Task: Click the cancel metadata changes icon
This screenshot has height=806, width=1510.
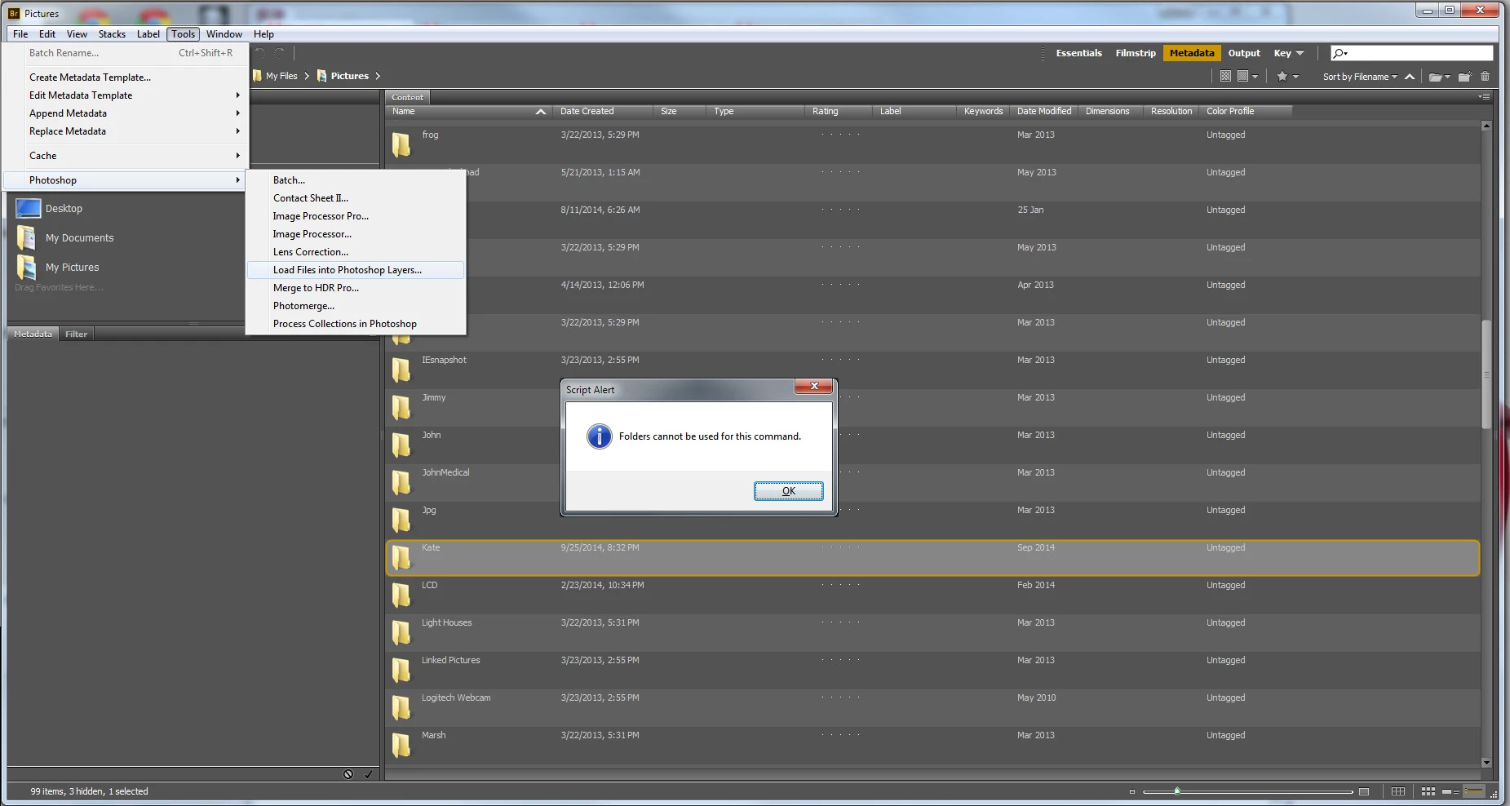Action: pos(348,774)
